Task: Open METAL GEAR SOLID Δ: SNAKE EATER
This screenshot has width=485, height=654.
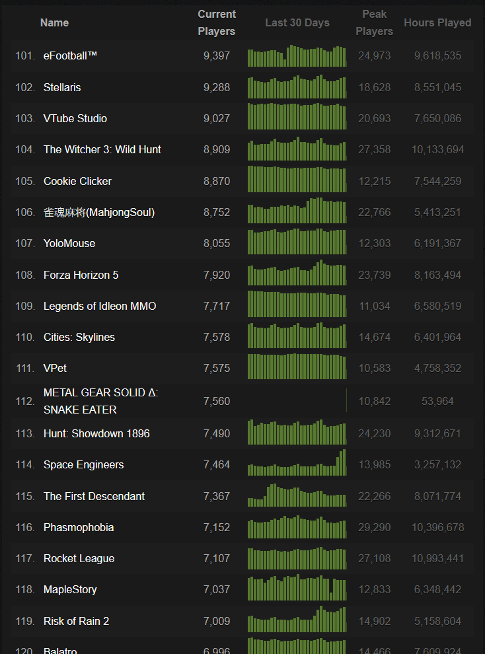Action: pos(100,401)
